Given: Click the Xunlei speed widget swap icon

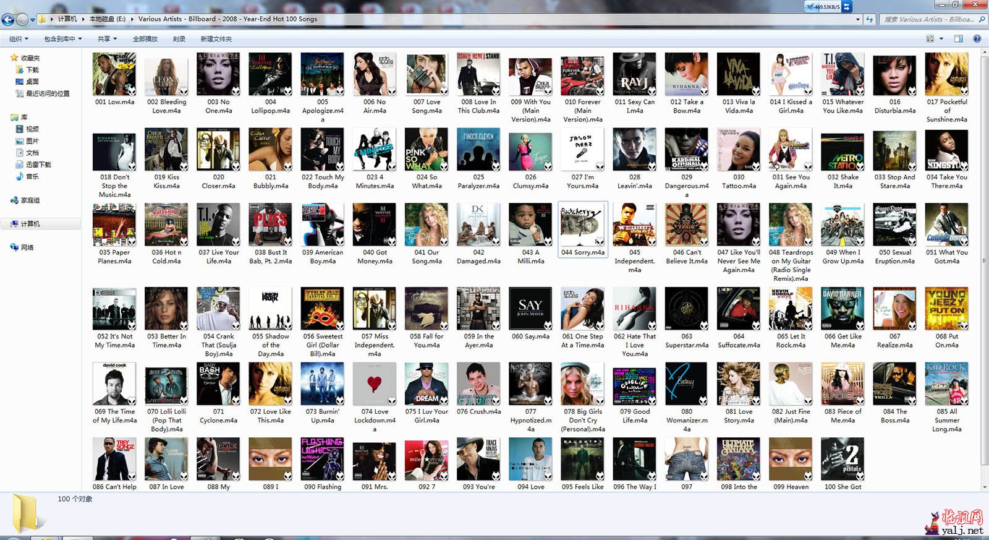Looking at the screenshot, I should coord(846,6).
